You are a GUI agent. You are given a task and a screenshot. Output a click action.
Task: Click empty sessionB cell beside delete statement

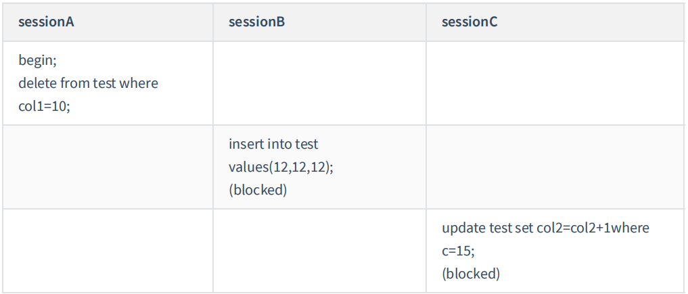(319, 83)
